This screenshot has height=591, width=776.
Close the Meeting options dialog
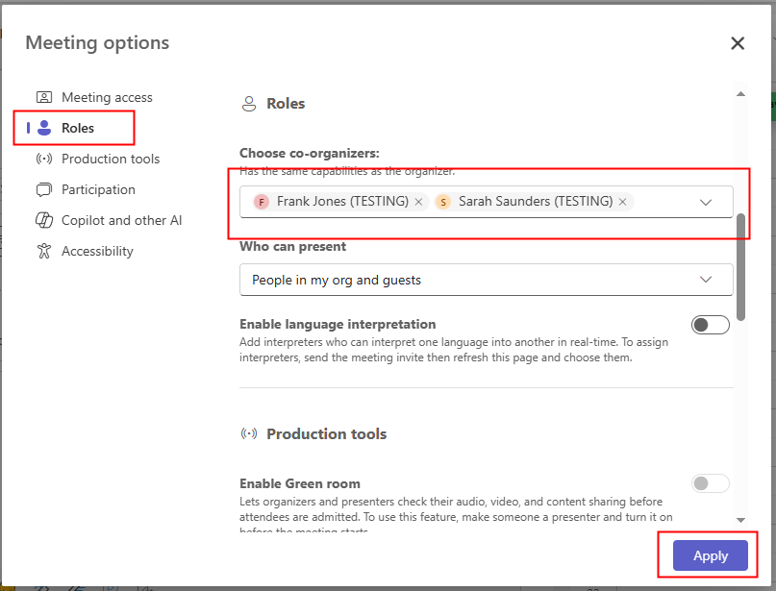738,43
